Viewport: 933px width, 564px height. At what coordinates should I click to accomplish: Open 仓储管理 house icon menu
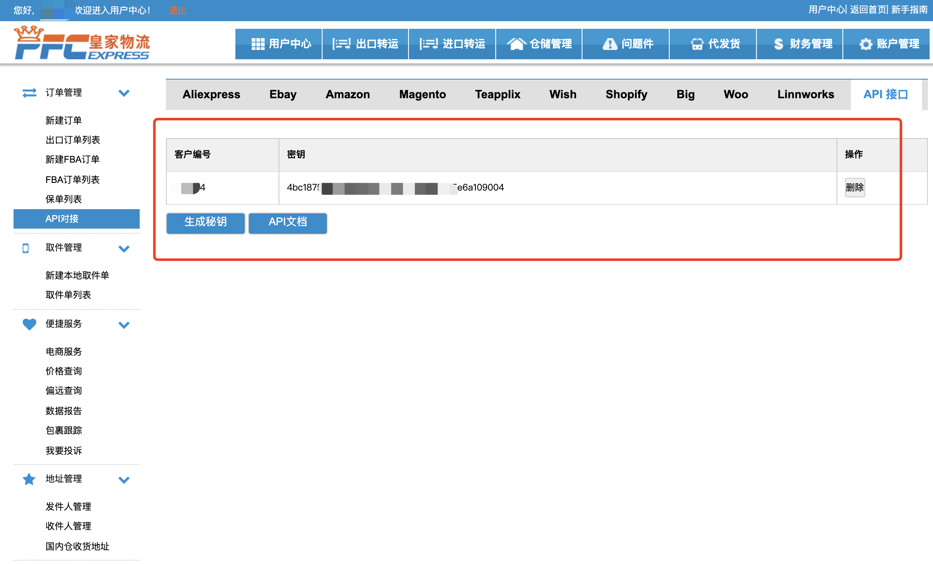point(516,44)
